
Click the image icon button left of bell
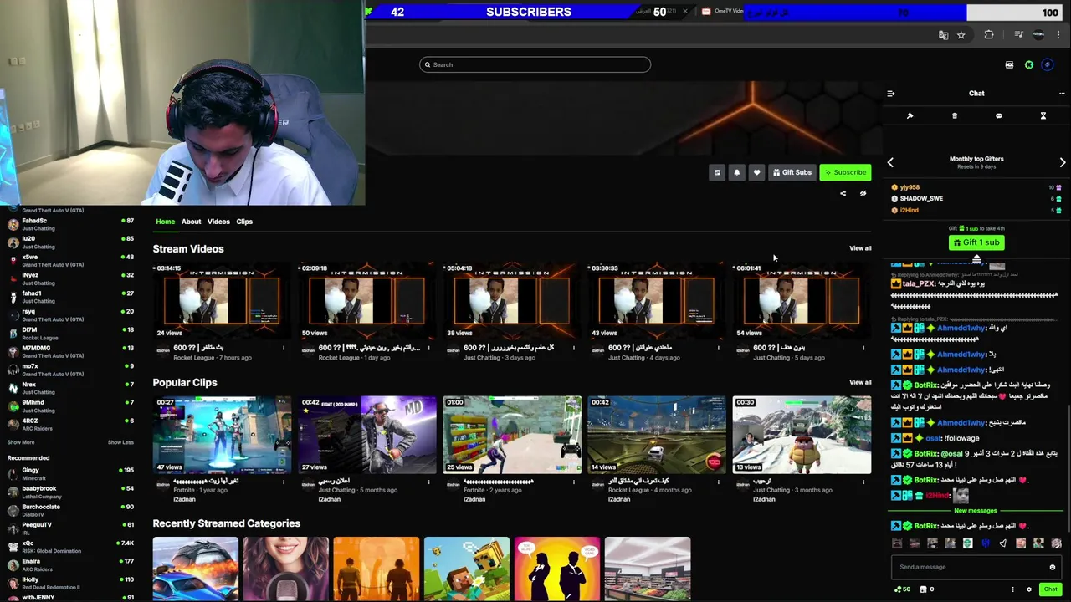pyautogui.click(x=717, y=172)
